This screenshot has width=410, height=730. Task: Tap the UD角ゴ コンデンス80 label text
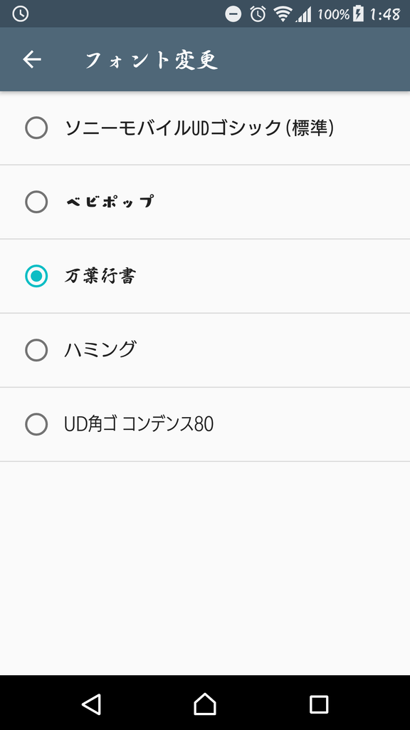pyautogui.click(x=139, y=424)
